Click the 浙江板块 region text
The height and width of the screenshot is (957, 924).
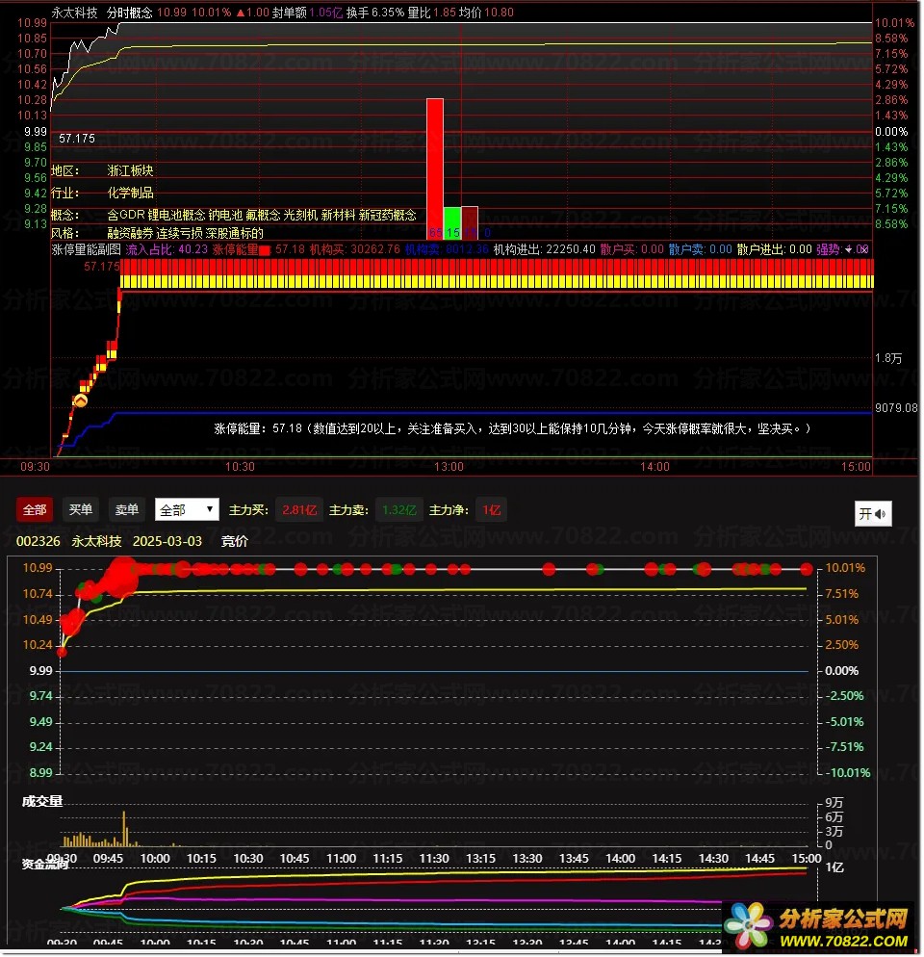tap(130, 170)
